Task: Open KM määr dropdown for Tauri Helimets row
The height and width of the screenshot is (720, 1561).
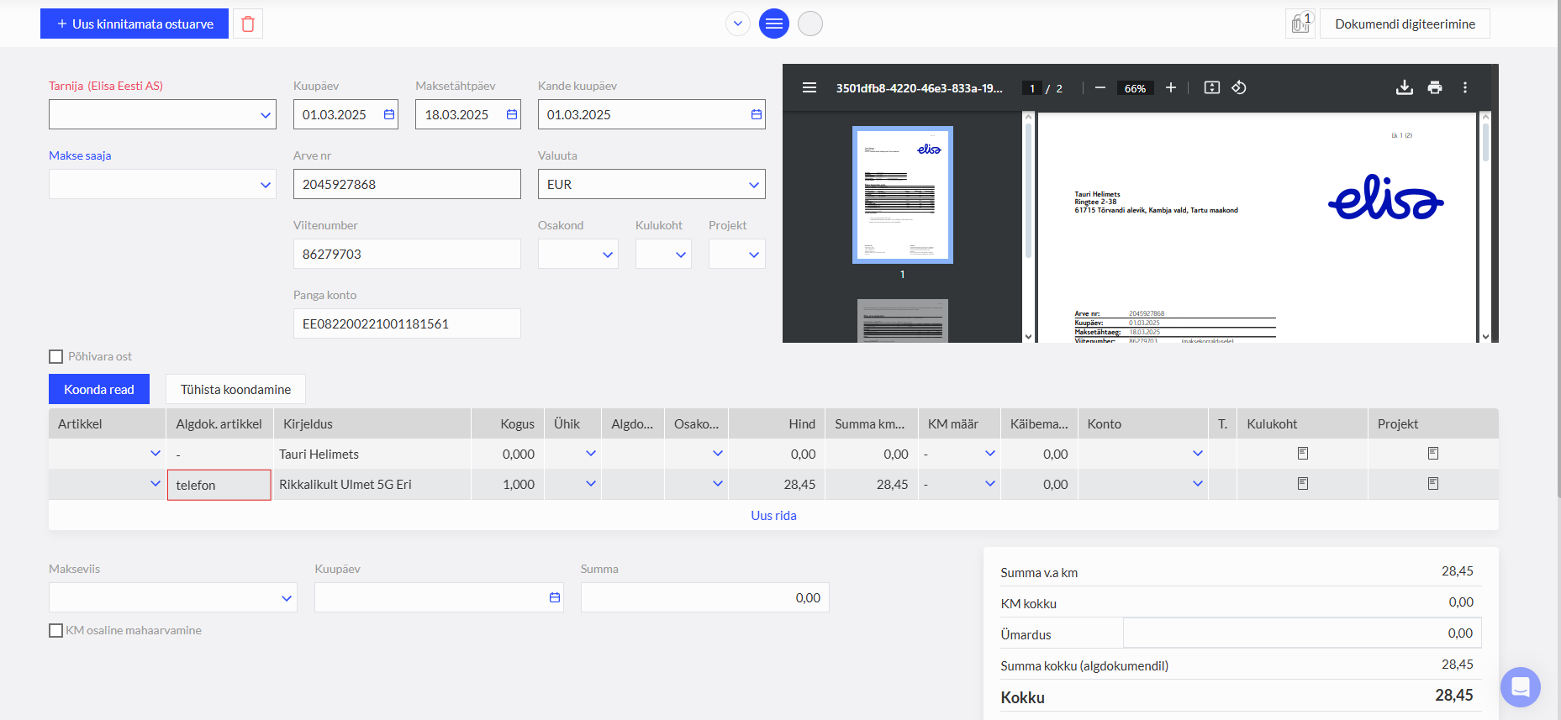Action: 990,454
